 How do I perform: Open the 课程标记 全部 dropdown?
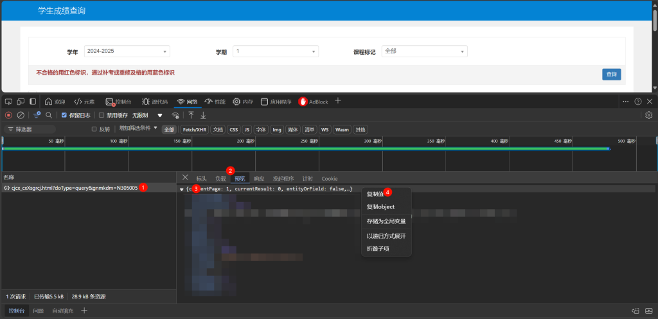point(424,51)
